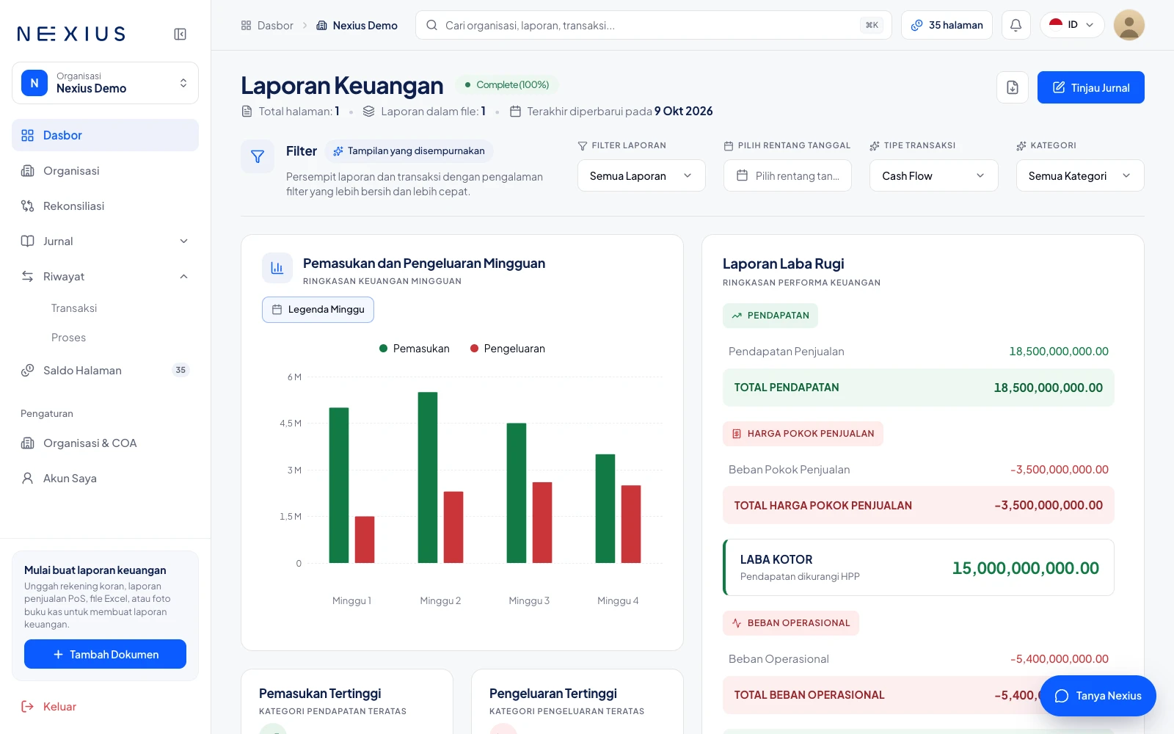The width and height of the screenshot is (1174, 734).
Task: Click the 35 halaman button
Action: [x=947, y=25]
